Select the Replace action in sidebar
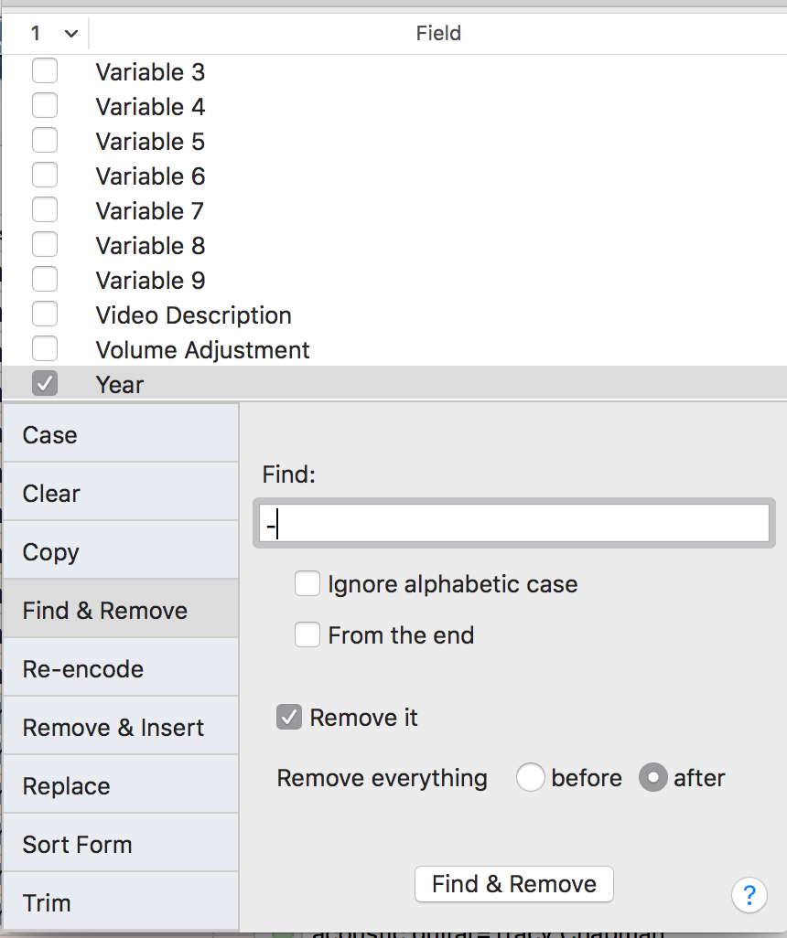Screen dimensions: 787x938 click(x=120, y=786)
